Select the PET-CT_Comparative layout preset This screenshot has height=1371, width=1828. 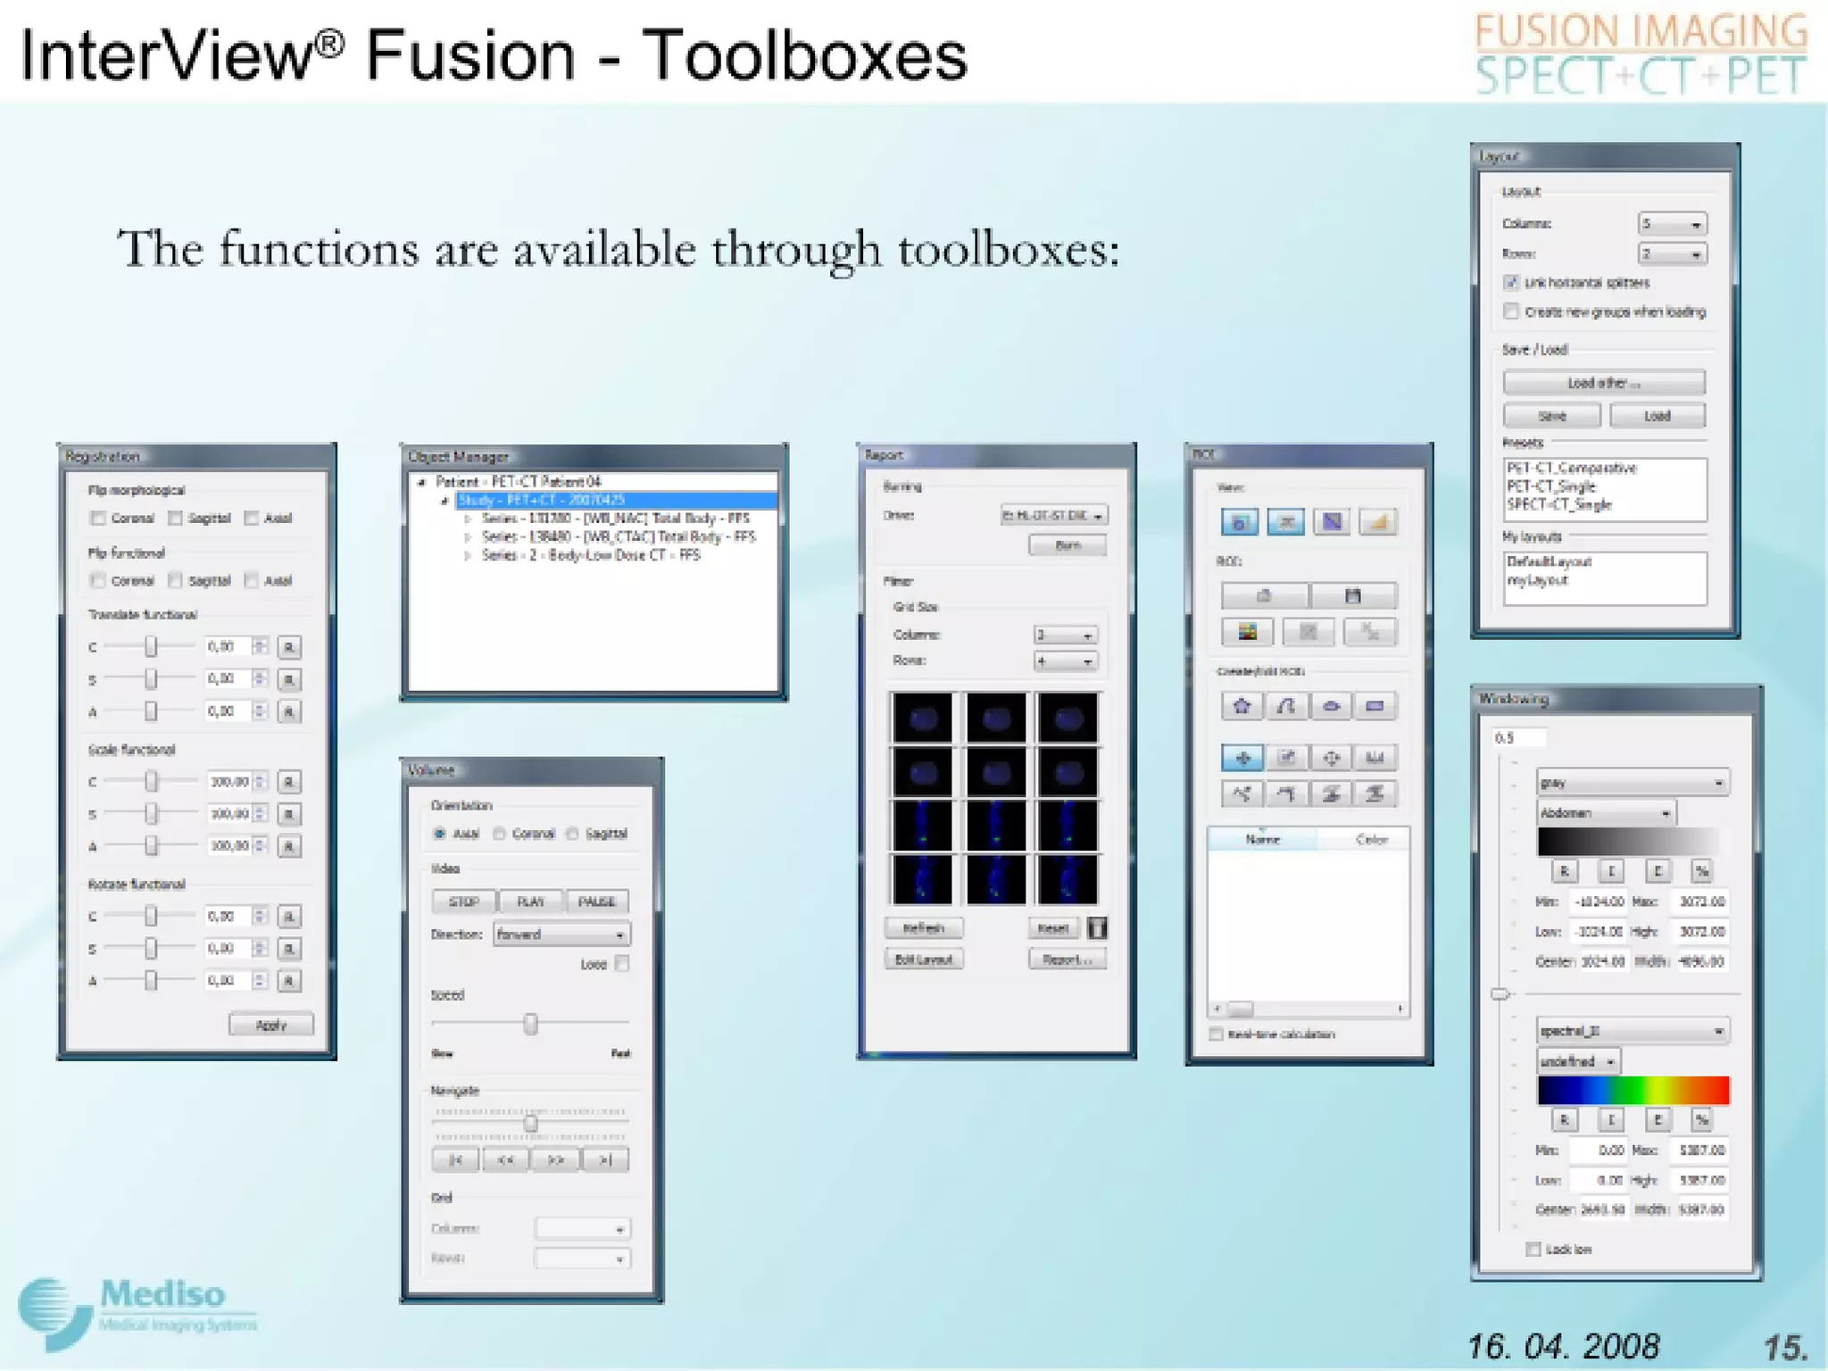(1571, 469)
